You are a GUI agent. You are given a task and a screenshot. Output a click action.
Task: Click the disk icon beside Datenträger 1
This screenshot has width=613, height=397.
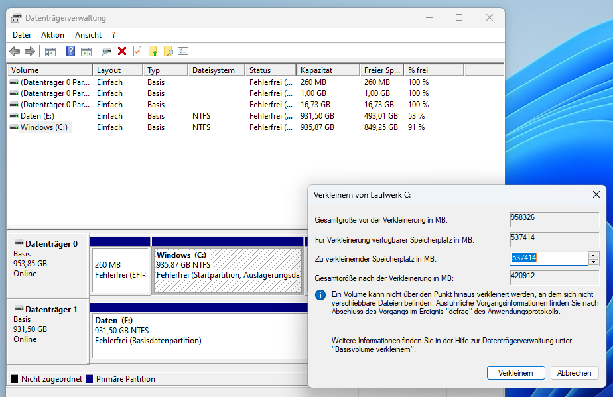[x=19, y=309]
